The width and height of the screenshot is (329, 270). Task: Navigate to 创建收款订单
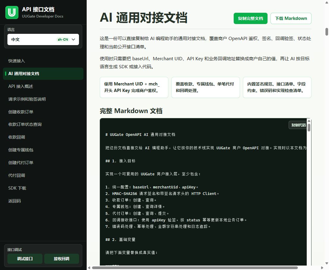21,112
